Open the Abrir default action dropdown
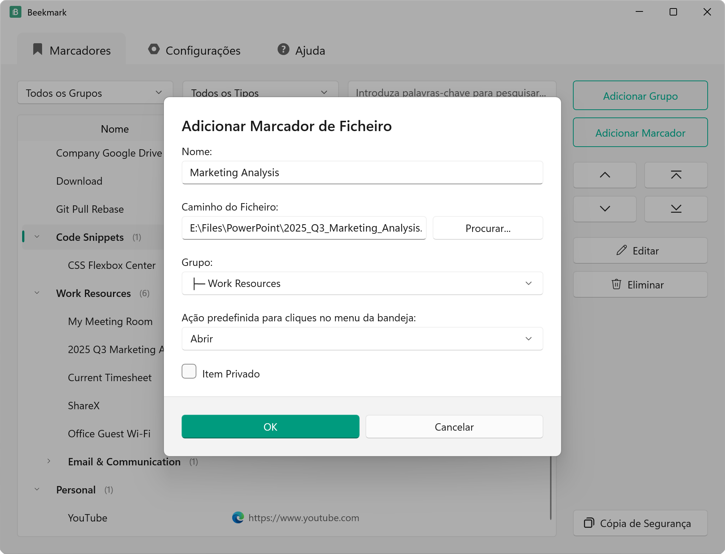 pos(362,339)
